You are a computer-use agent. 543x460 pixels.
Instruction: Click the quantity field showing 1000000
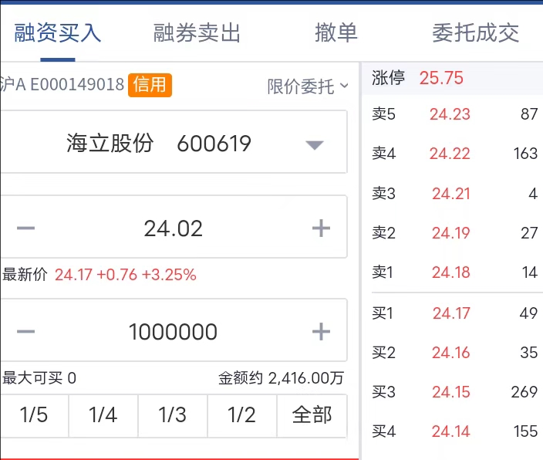tap(173, 331)
